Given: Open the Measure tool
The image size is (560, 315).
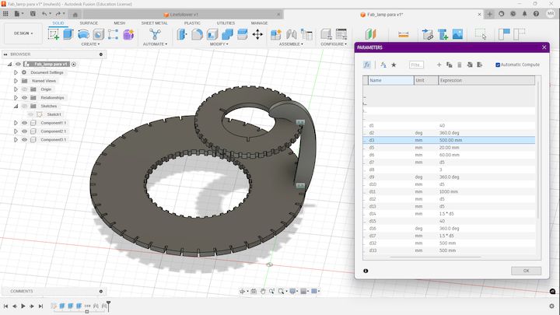Looking at the screenshot, I should pos(403,35).
